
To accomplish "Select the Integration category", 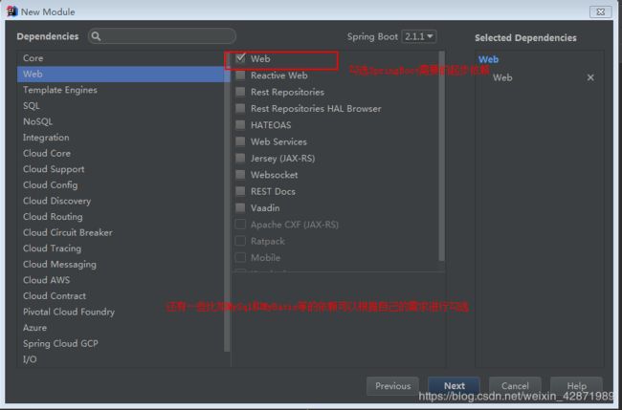I will pyautogui.click(x=121, y=138).
